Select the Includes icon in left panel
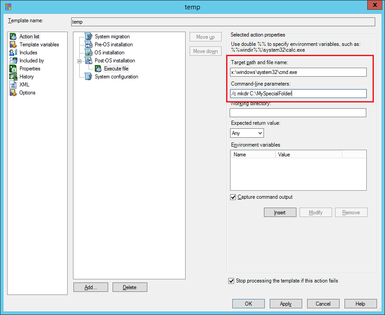 (13, 53)
